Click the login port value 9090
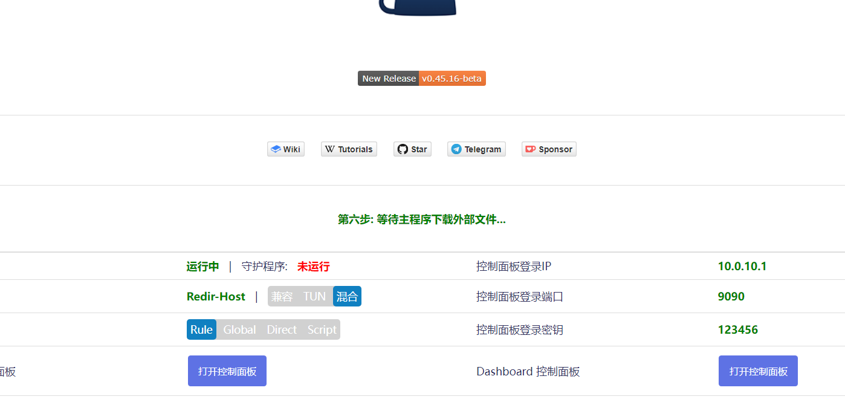Viewport: 845px width, 402px height. coord(731,296)
